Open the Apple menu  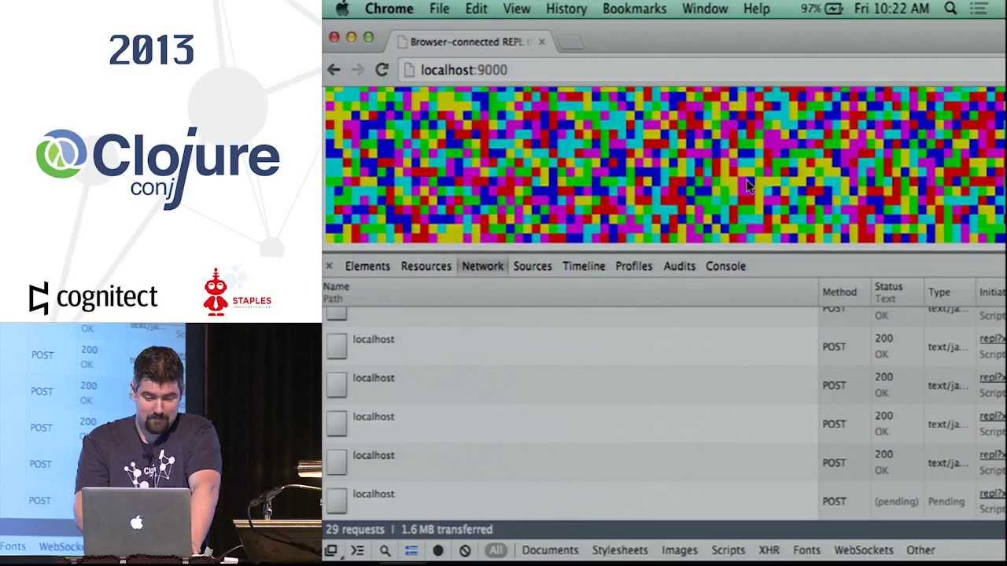(x=341, y=9)
